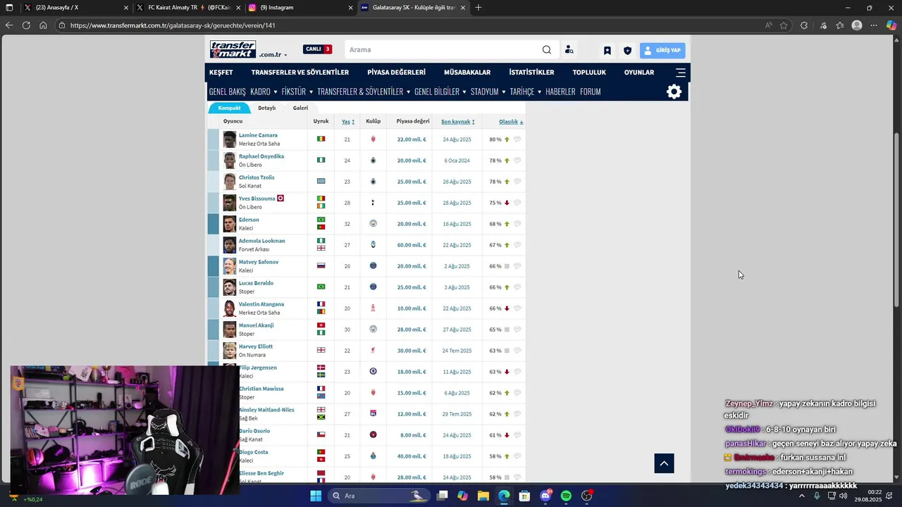Open Matvey Safonov player link
Image resolution: width=902 pixels, height=507 pixels.
[259, 262]
